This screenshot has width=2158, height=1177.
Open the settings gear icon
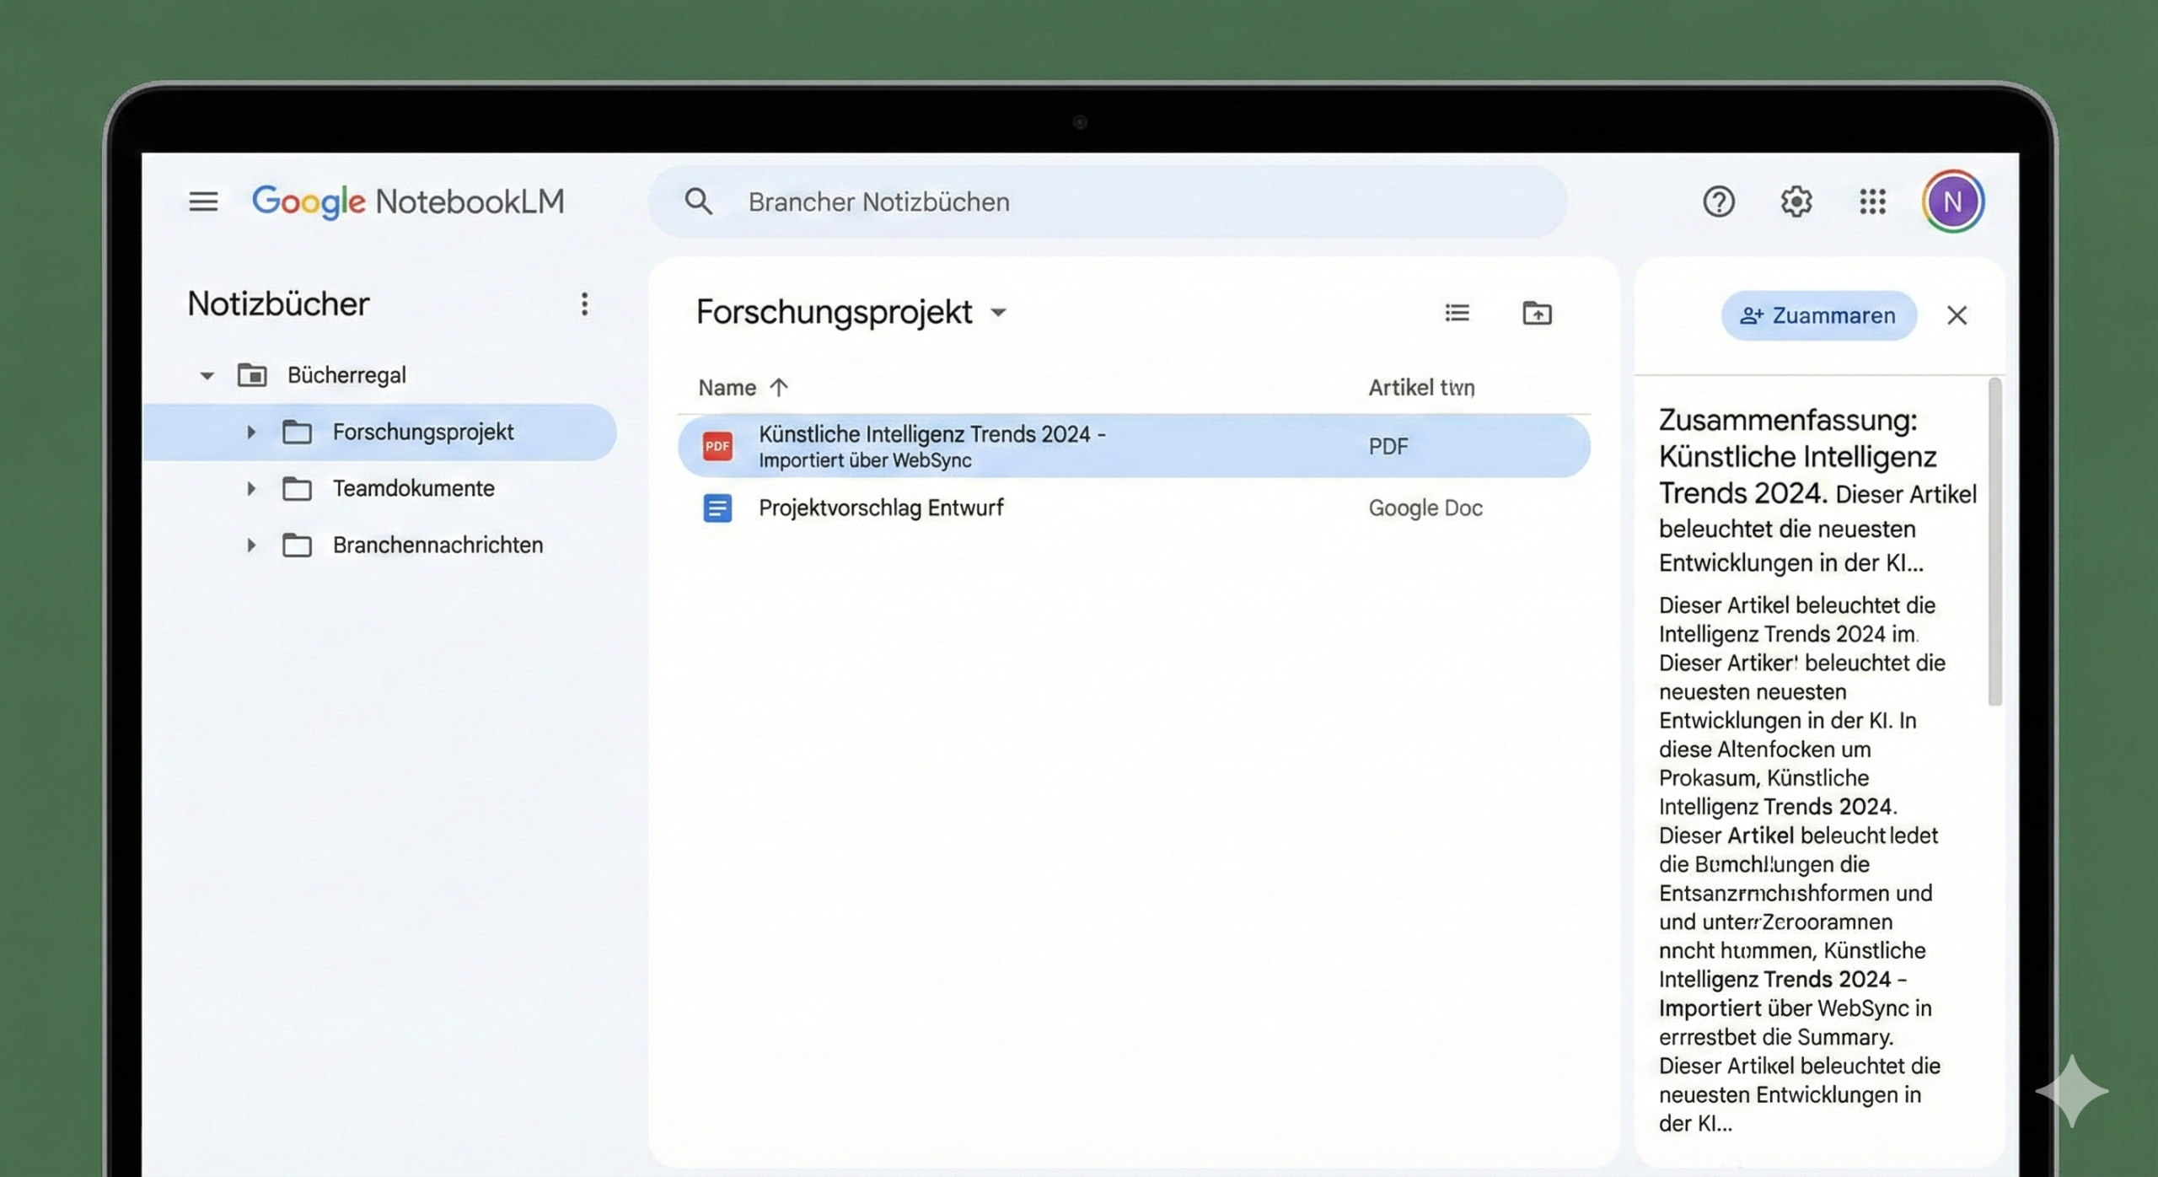(1796, 202)
